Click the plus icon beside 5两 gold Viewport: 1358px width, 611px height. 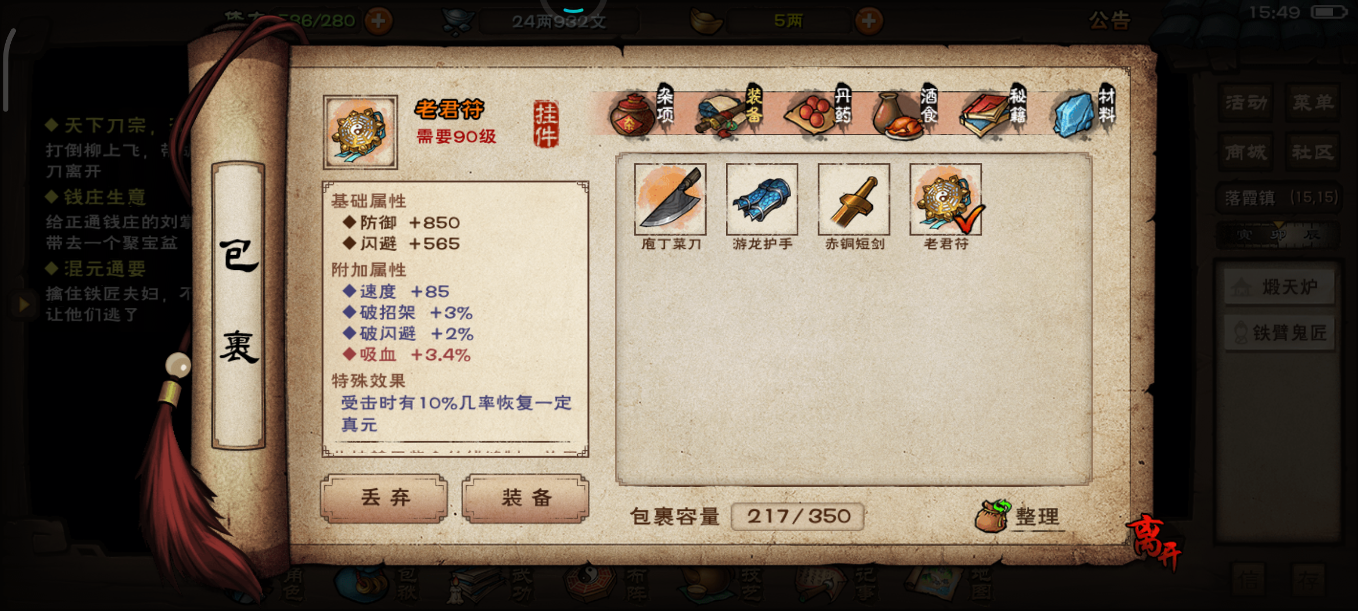(x=869, y=21)
